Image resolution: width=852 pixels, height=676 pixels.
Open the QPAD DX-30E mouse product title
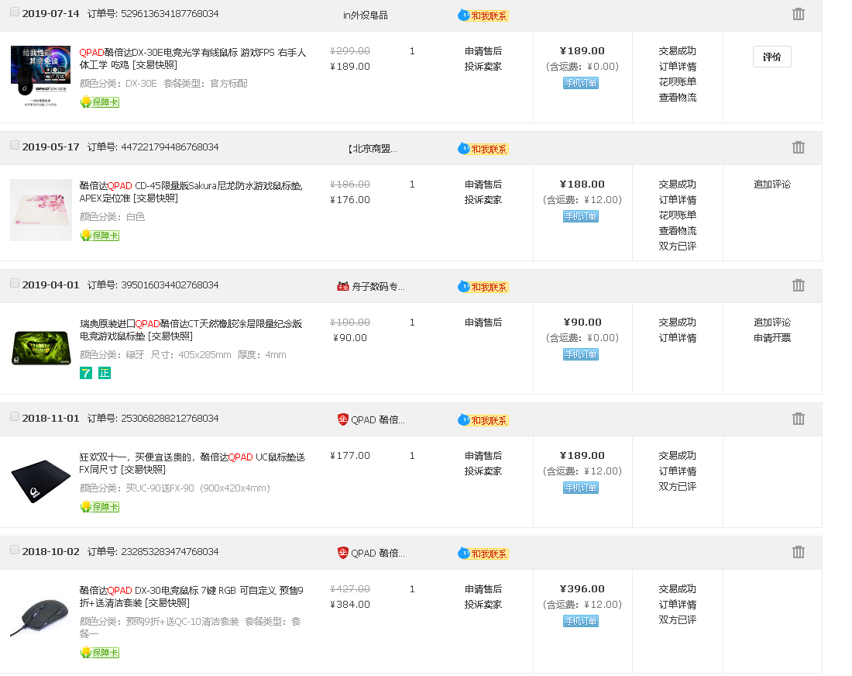pyautogui.click(x=193, y=59)
